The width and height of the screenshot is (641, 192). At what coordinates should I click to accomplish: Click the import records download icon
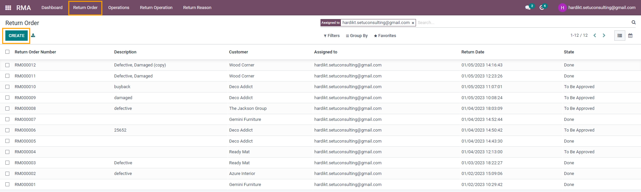[33, 35]
